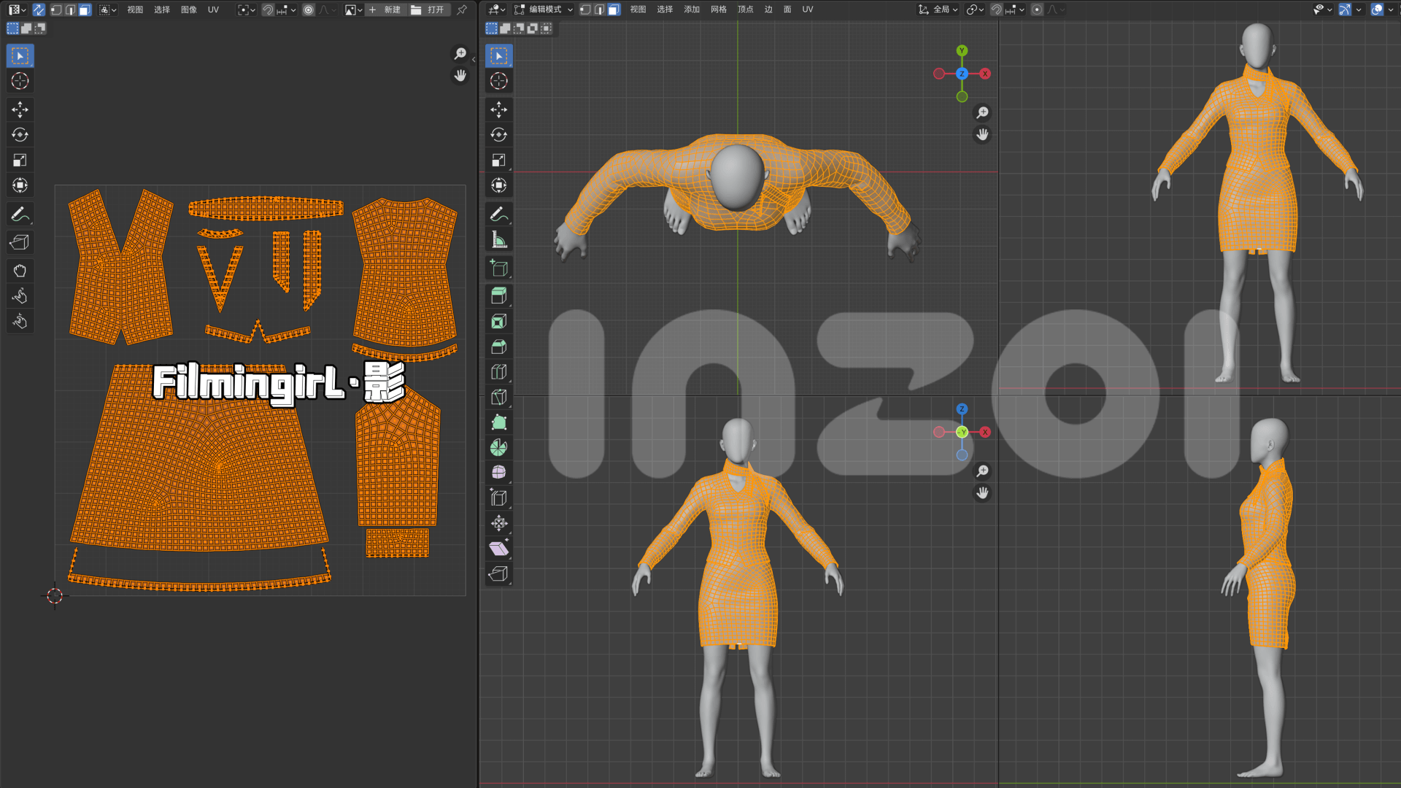Viewport: 1401px width, 788px height.
Task: Select the Rip Region tool in the UV editor
Action: coord(20,242)
